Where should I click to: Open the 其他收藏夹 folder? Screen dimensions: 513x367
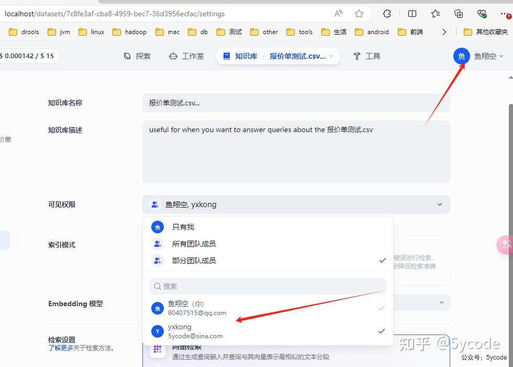tap(486, 32)
